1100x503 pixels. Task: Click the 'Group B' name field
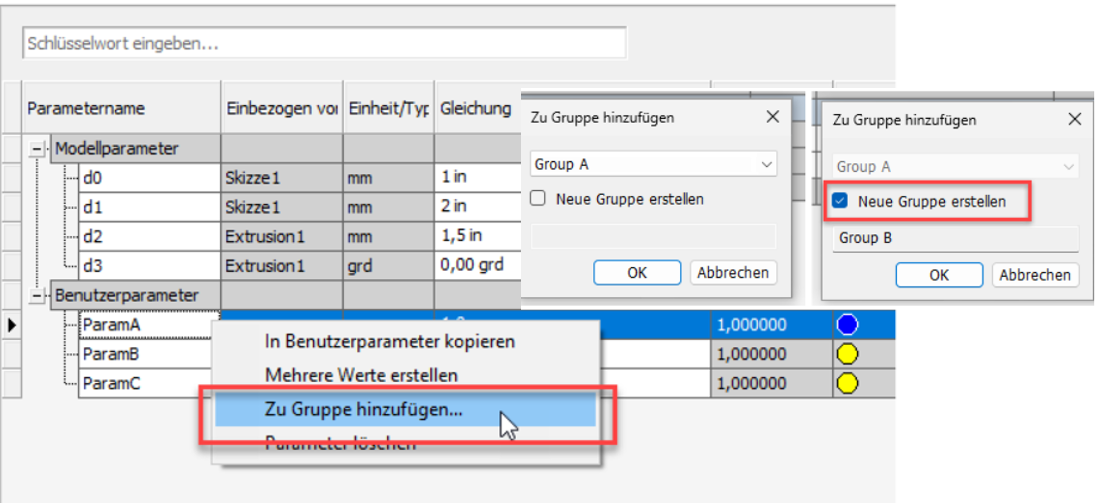click(956, 238)
